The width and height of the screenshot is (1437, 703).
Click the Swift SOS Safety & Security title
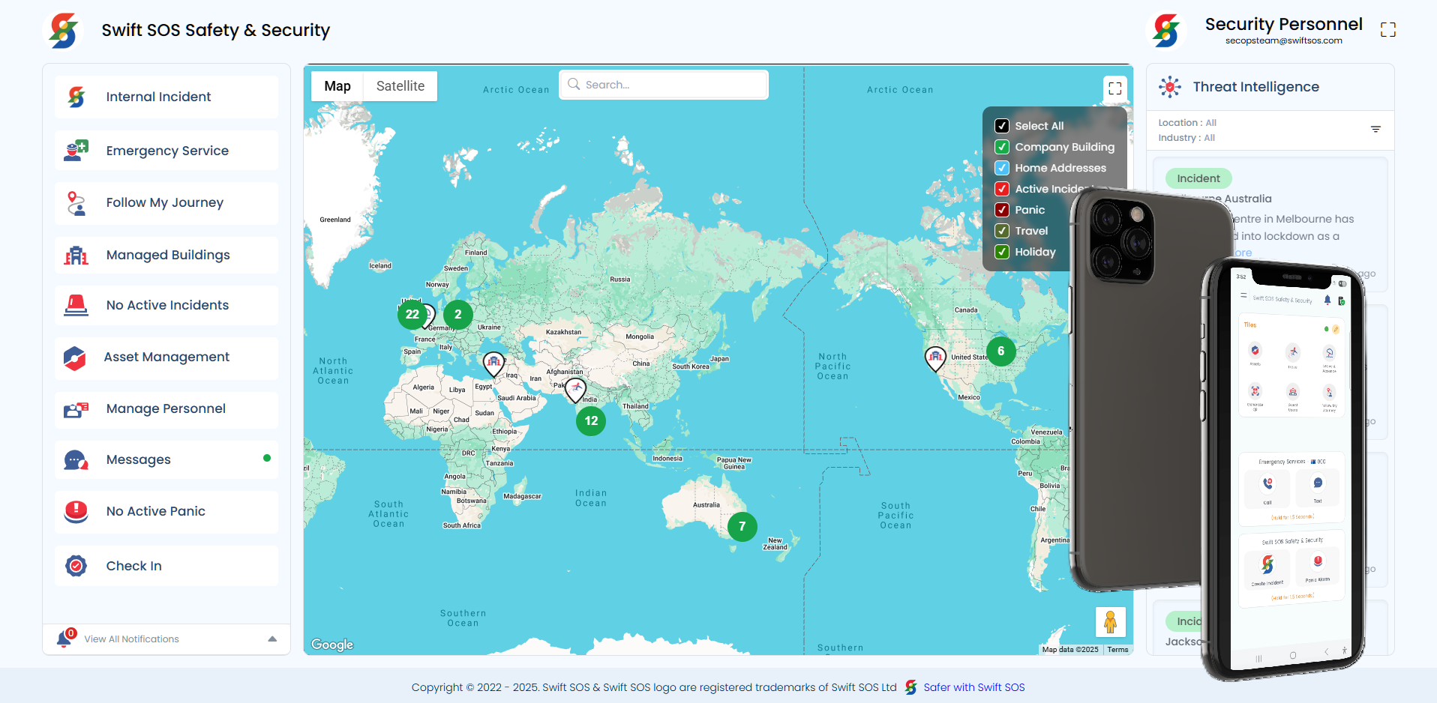[x=216, y=30]
